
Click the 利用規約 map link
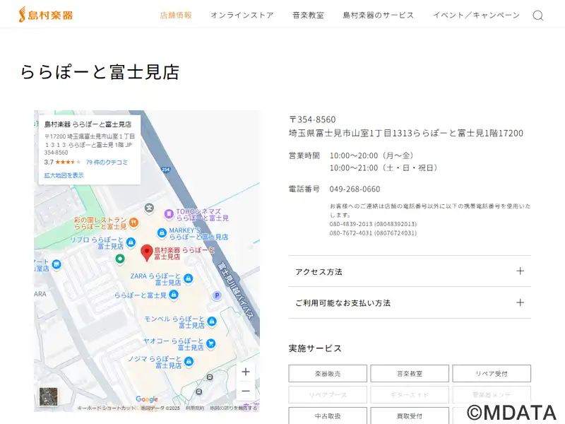pyautogui.click(x=195, y=408)
